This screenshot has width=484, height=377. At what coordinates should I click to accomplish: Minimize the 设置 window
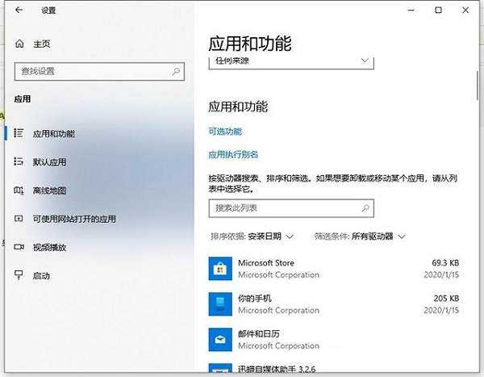[411, 10]
